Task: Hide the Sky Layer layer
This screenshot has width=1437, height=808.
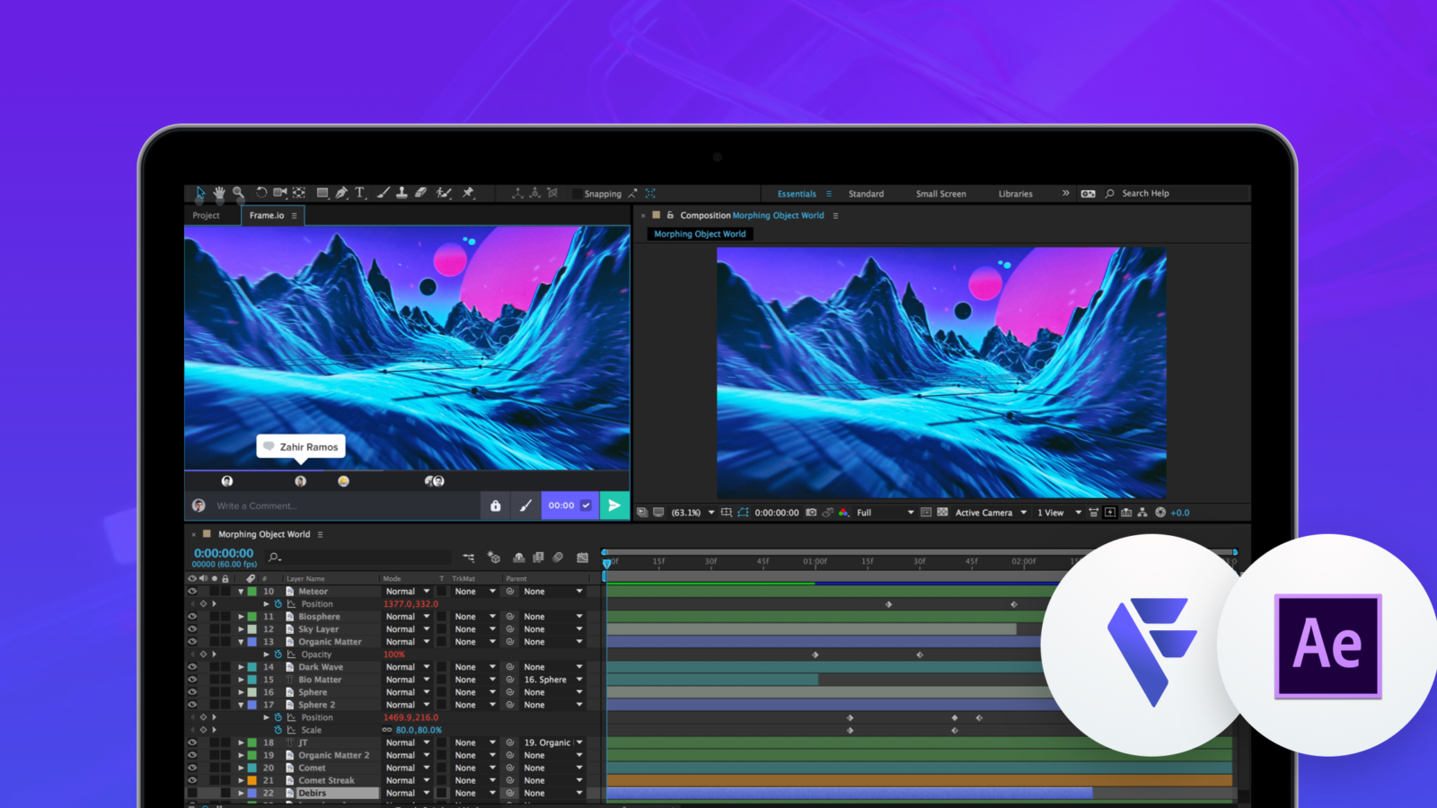Action: click(x=192, y=629)
